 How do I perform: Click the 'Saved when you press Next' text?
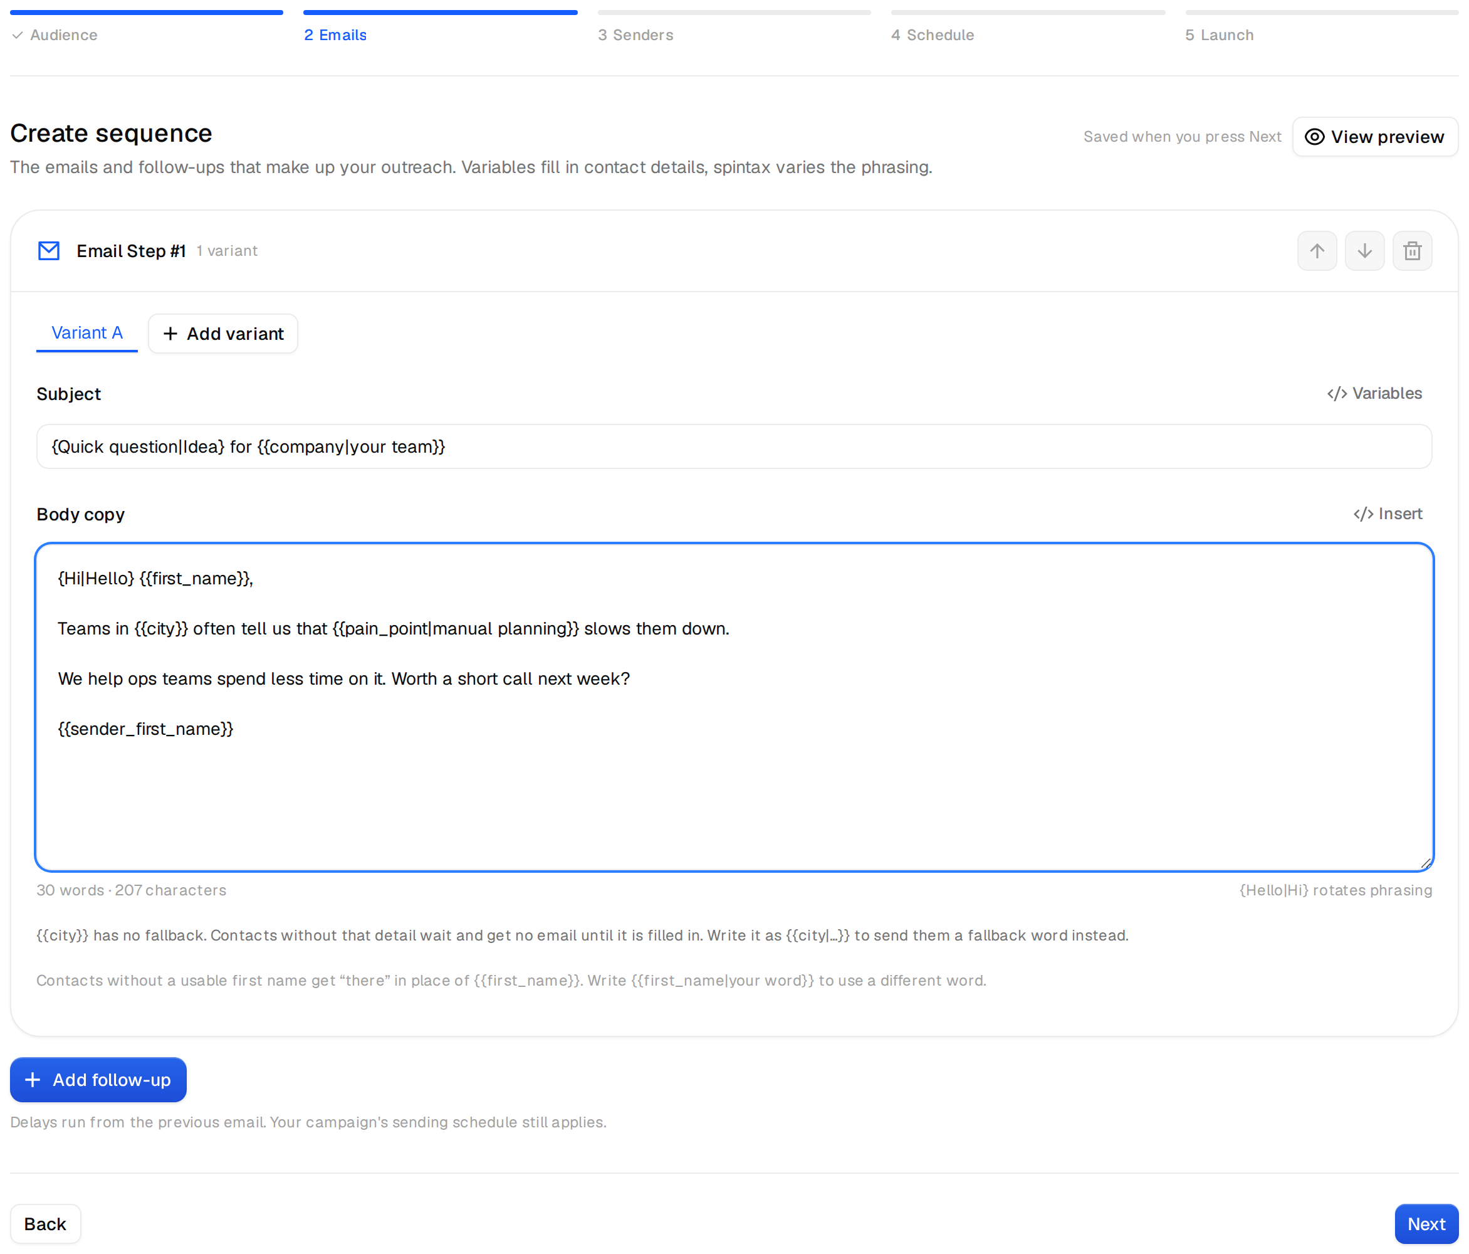click(x=1182, y=137)
